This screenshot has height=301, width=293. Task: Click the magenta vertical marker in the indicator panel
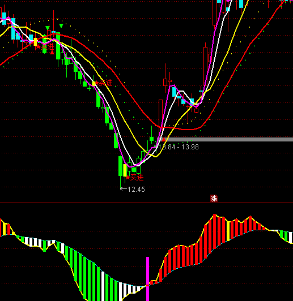(148, 279)
